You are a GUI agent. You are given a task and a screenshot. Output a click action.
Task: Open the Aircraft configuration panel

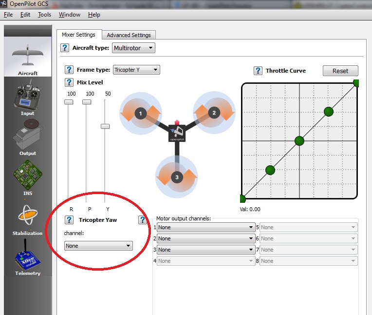pos(28,58)
